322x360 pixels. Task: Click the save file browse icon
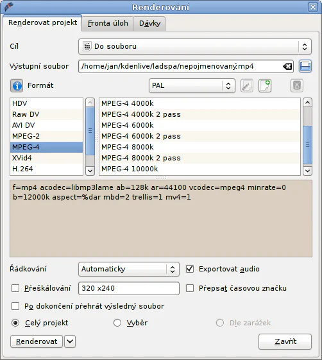click(x=305, y=66)
